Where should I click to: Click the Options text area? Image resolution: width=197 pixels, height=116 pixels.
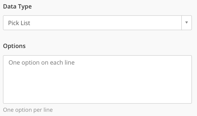97,79
